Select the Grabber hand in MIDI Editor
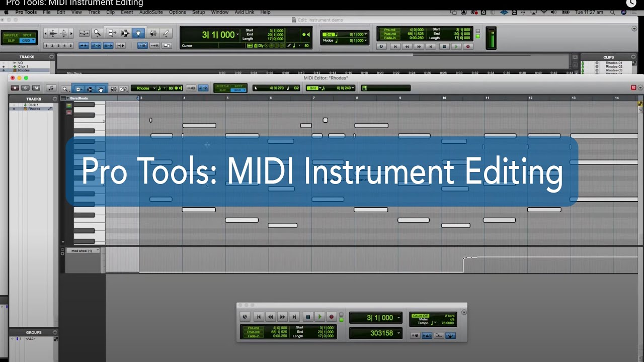This screenshot has height=362, width=644. pyautogui.click(x=101, y=89)
